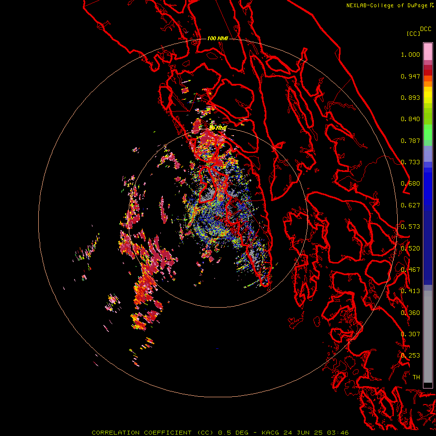Pick the orange swatch near 0.947 on the color bar
Viewport: 436px width, 436px height.
coord(428,78)
